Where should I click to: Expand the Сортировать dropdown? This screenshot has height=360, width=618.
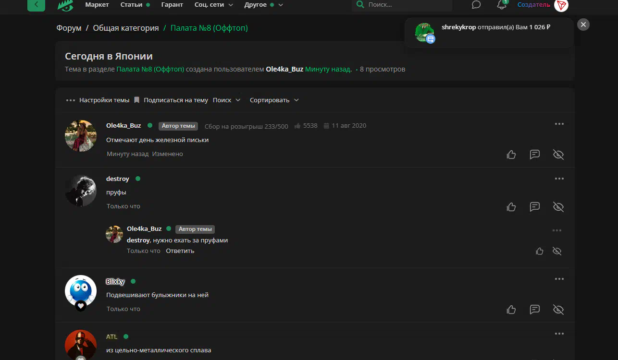pos(274,100)
